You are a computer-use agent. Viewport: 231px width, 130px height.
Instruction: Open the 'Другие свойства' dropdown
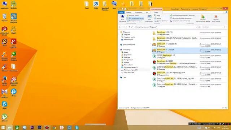click(x=161, y=21)
